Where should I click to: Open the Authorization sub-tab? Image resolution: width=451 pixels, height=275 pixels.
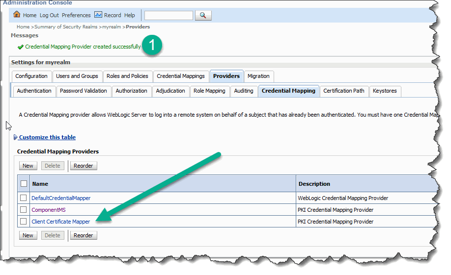click(132, 91)
